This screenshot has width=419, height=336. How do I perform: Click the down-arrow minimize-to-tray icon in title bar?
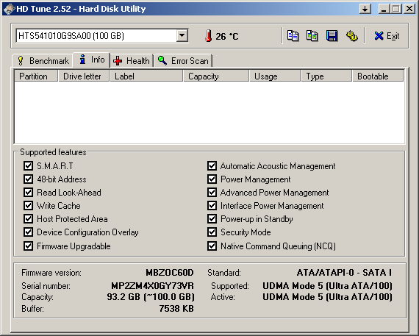click(365, 9)
